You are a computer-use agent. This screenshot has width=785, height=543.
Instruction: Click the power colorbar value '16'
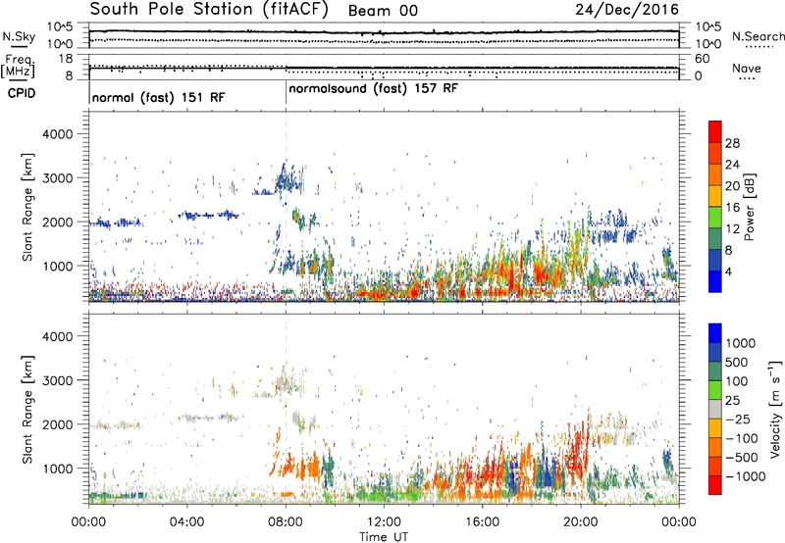tap(732, 208)
